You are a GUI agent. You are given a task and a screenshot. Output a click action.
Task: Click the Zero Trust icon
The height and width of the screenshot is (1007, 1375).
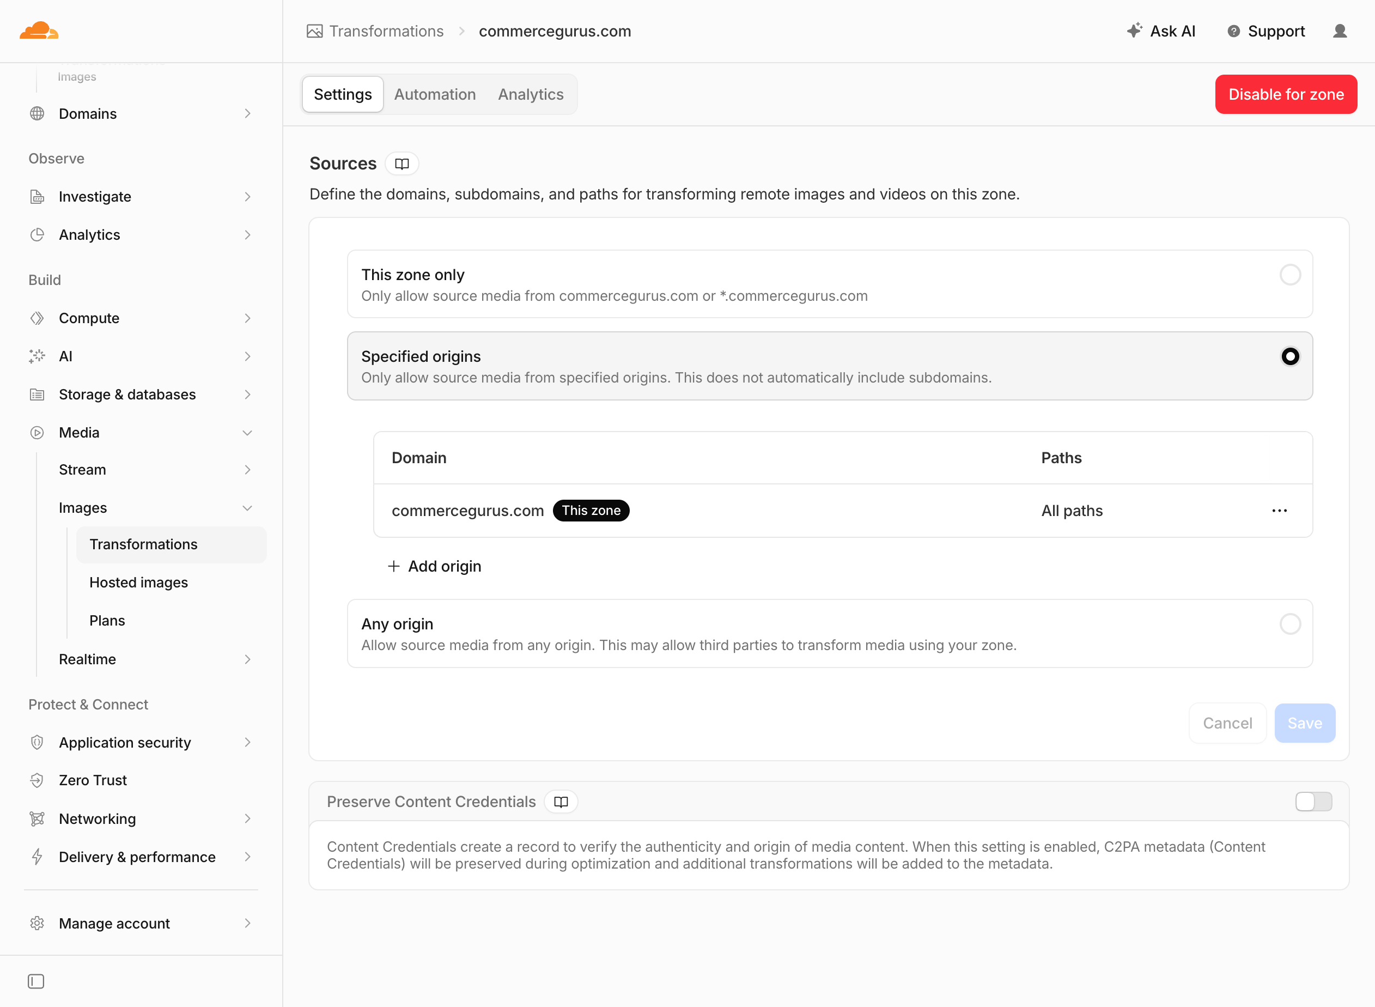[x=37, y=780]
